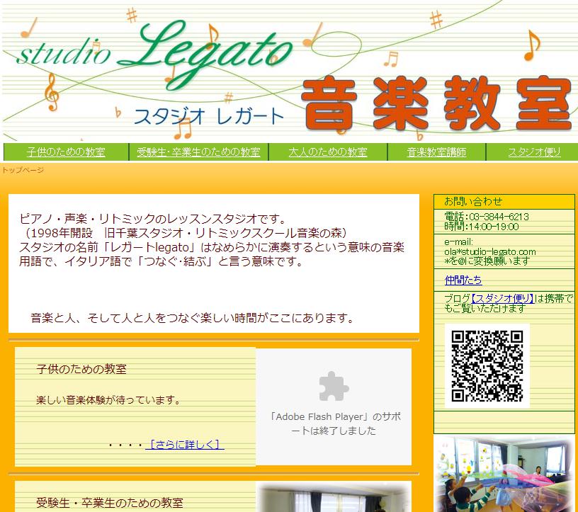Click the さらに詳しく link for children's class

tap(184, 445)
